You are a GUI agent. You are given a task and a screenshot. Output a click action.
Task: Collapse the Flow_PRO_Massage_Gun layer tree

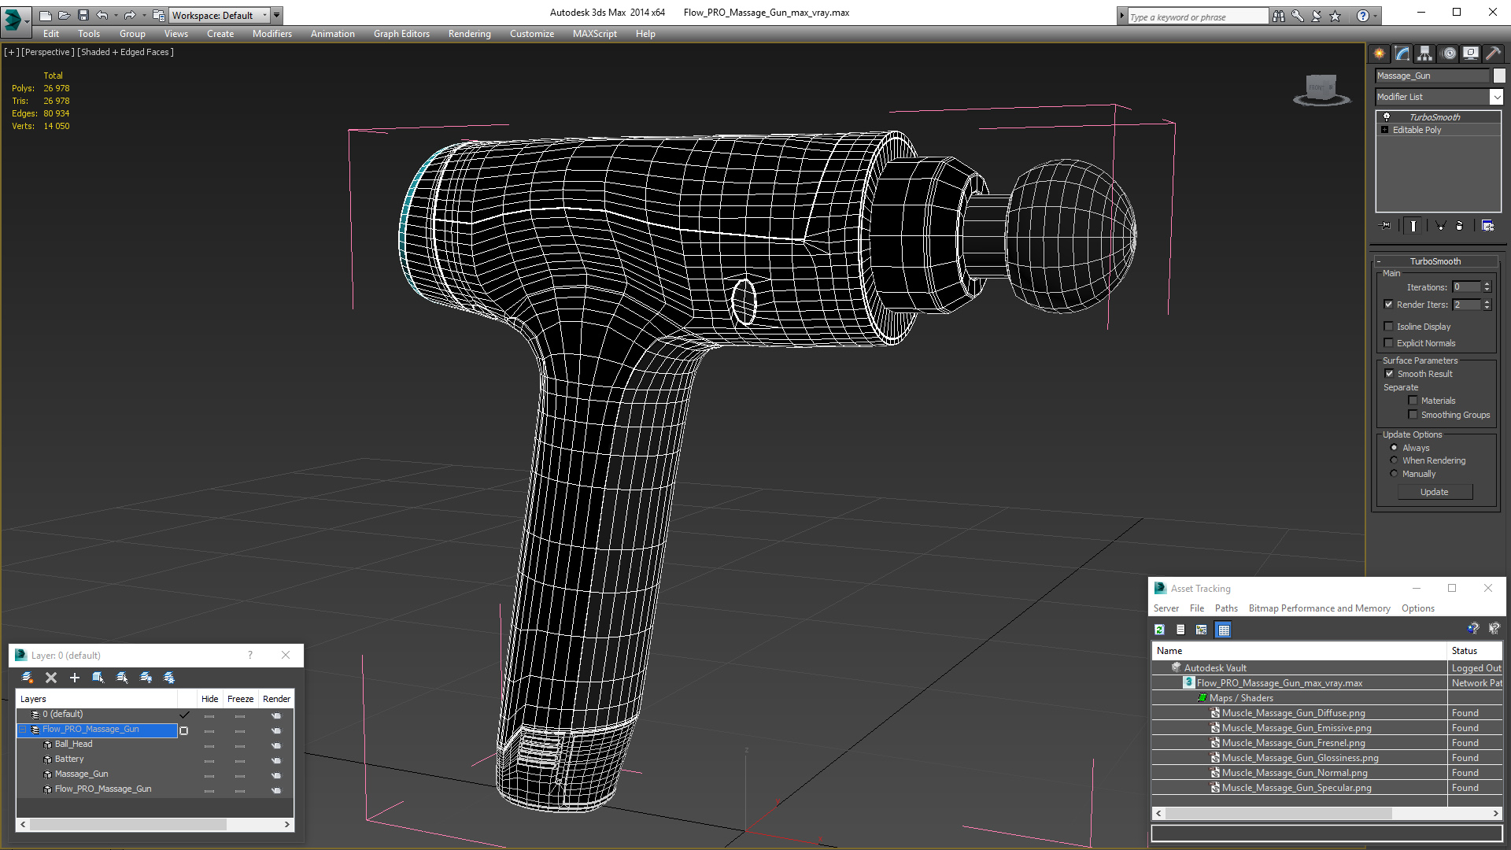tap(23, 730)
